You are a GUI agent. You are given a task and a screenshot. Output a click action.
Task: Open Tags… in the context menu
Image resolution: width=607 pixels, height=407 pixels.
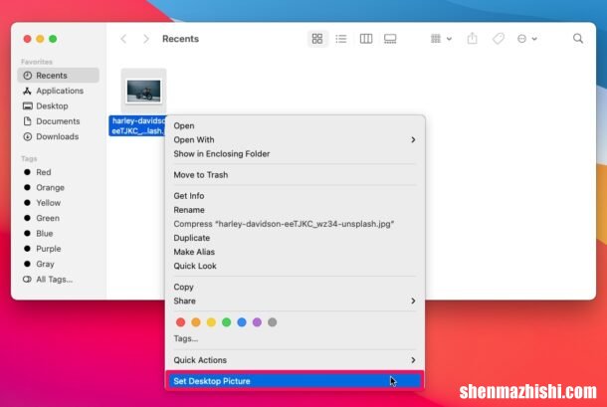click(295, 338)
